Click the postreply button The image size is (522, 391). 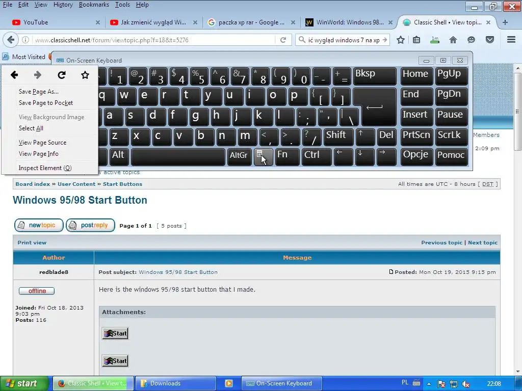pos(91,225)
